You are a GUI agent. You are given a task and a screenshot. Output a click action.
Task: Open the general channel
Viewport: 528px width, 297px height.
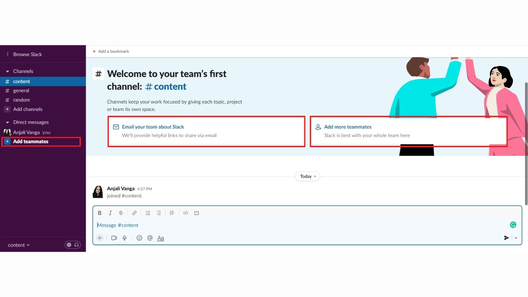pos(43,91)
